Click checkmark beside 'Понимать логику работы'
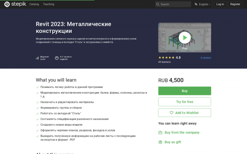Image resolution: width=247 pixels, height=154 pixels. (37, 87)
